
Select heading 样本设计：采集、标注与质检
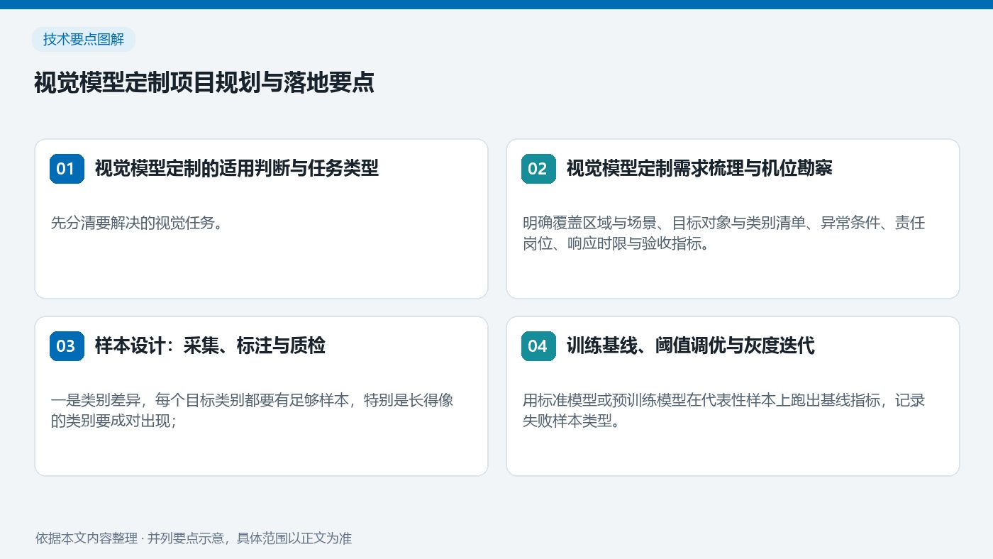coord(210,346)
